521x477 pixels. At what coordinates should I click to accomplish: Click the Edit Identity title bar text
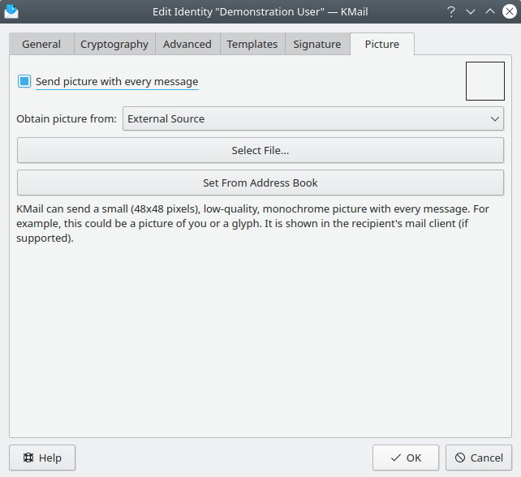(260, 12)
